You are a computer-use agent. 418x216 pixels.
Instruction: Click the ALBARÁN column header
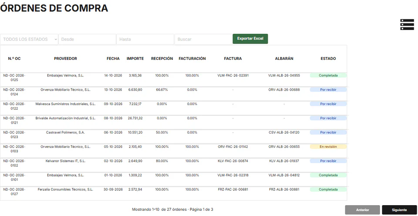[x=284, y=59]
